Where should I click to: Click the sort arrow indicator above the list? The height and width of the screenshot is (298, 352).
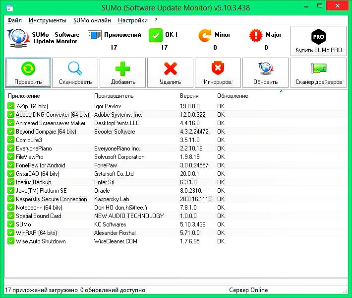click(281, 91)
